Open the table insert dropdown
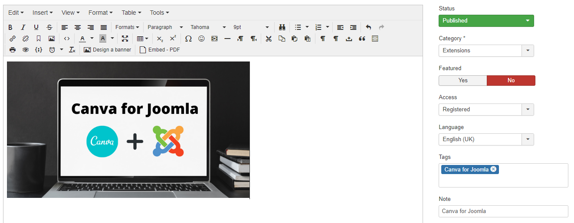The width and height of the screenshot is (574, 223). pyautogui.click(x=142, y=39)
